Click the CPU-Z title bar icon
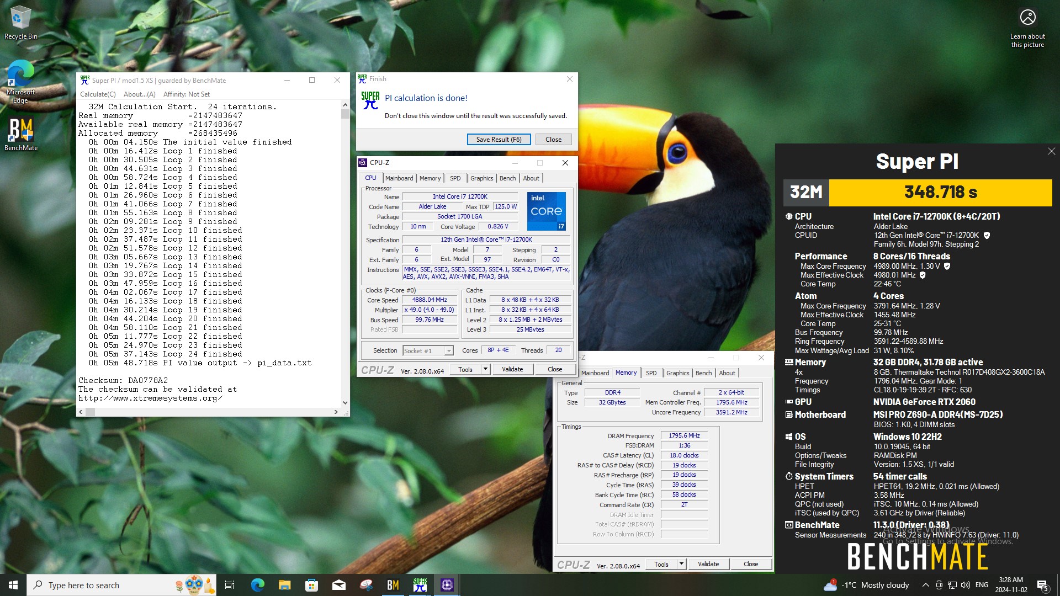The height and width of the screenshot is (596, 1060). coord(363,163)
